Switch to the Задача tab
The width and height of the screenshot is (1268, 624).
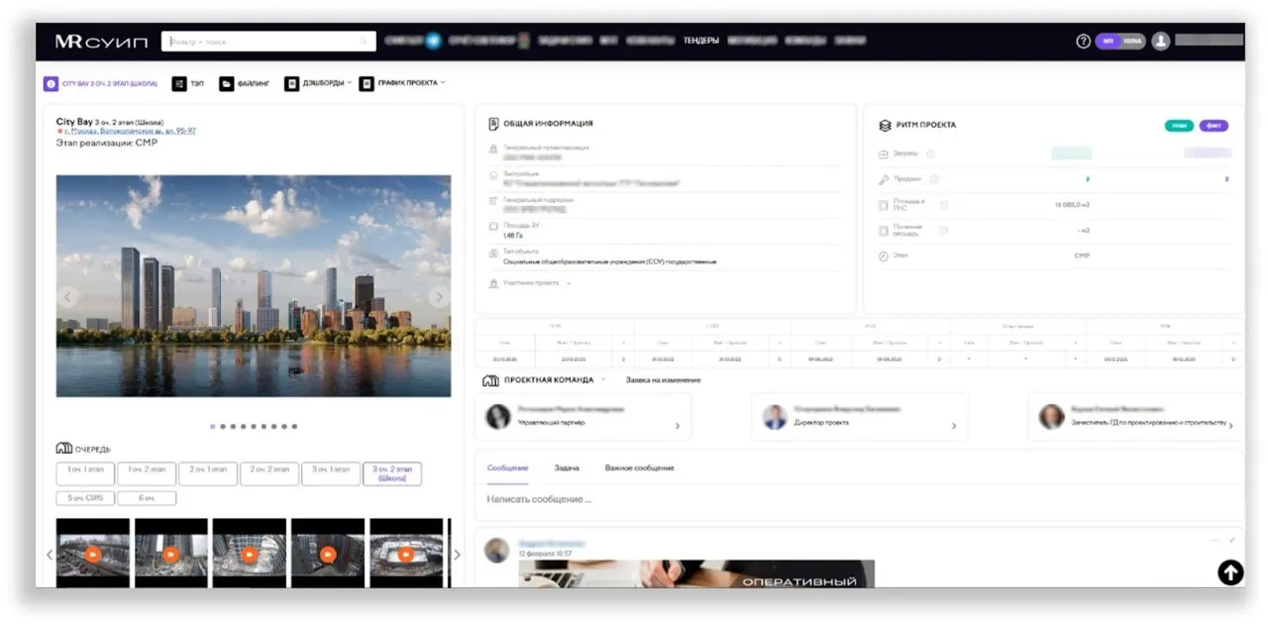click(x=566, y=468)
